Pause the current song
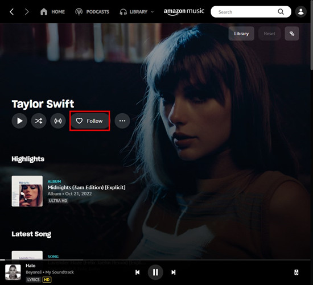The height and width of the screenshot is (285, 313). (x=155, y=272)
